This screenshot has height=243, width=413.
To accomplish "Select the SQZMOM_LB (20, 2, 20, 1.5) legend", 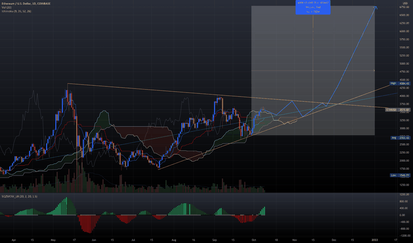I will tap(19, 197).
